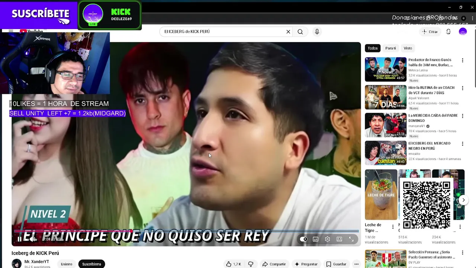Screen dimensions: 476x268
Task: Open options for MERECIDA CAÍDA del PADRE video
Action: tap(463, 116)
